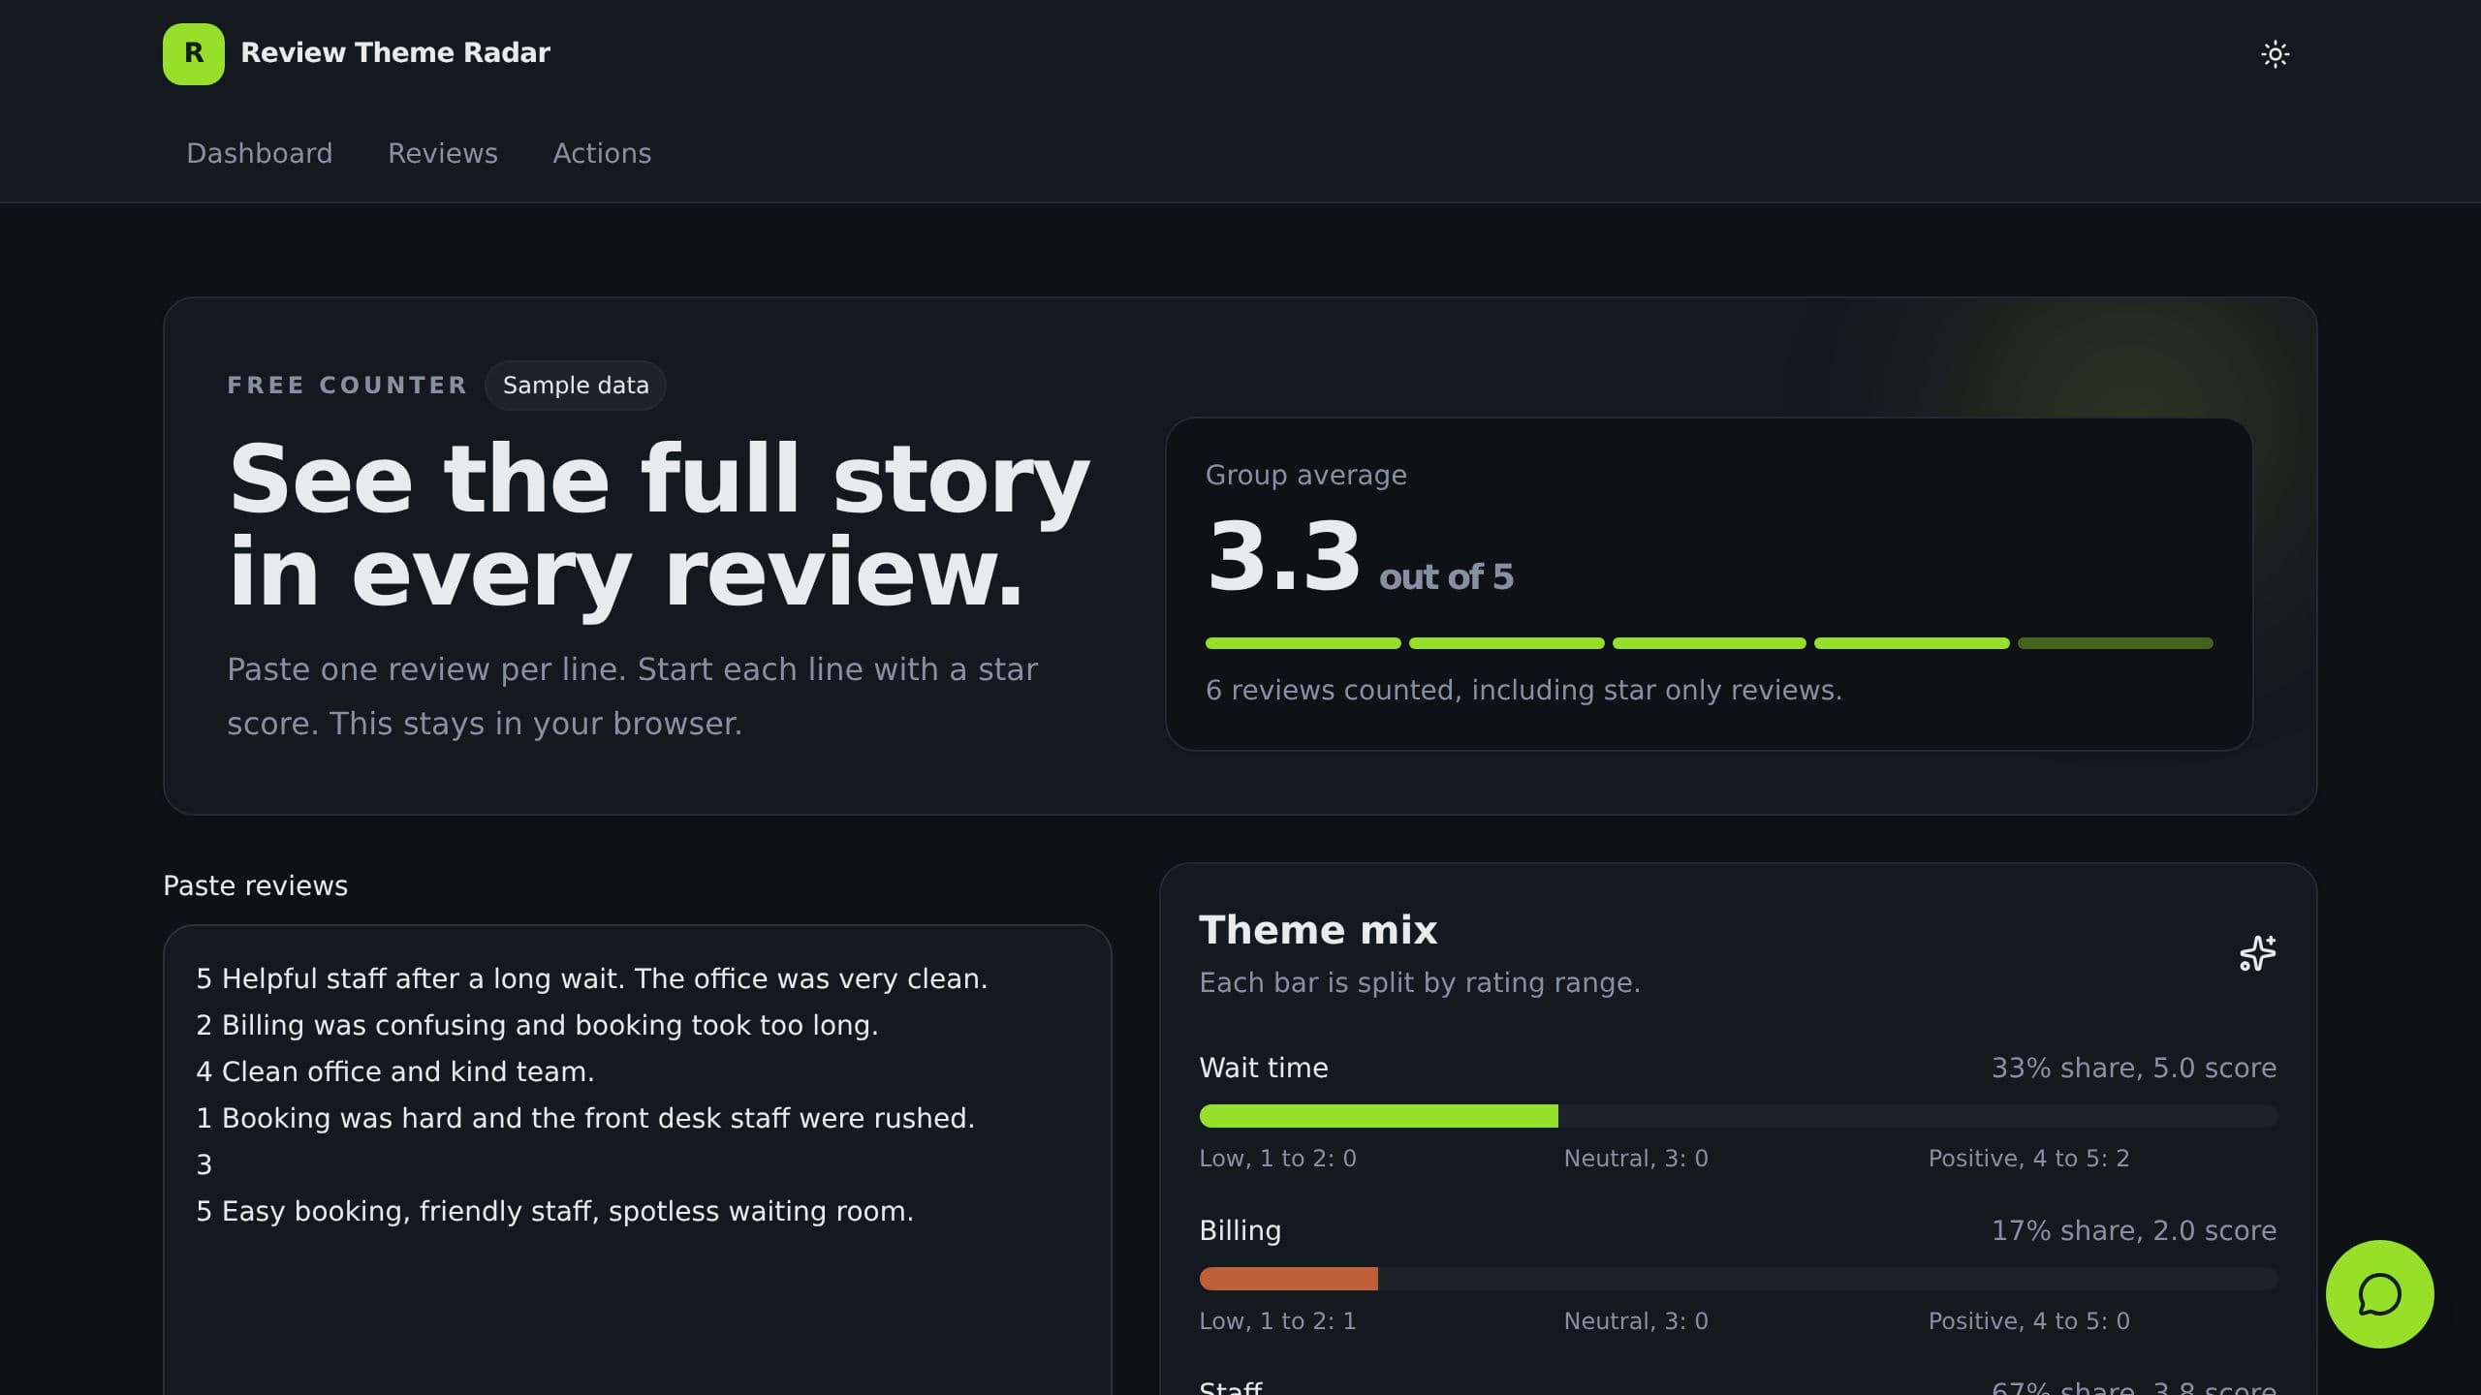
Task: Click the '3.3' group average value
Action: (1283, 557)
